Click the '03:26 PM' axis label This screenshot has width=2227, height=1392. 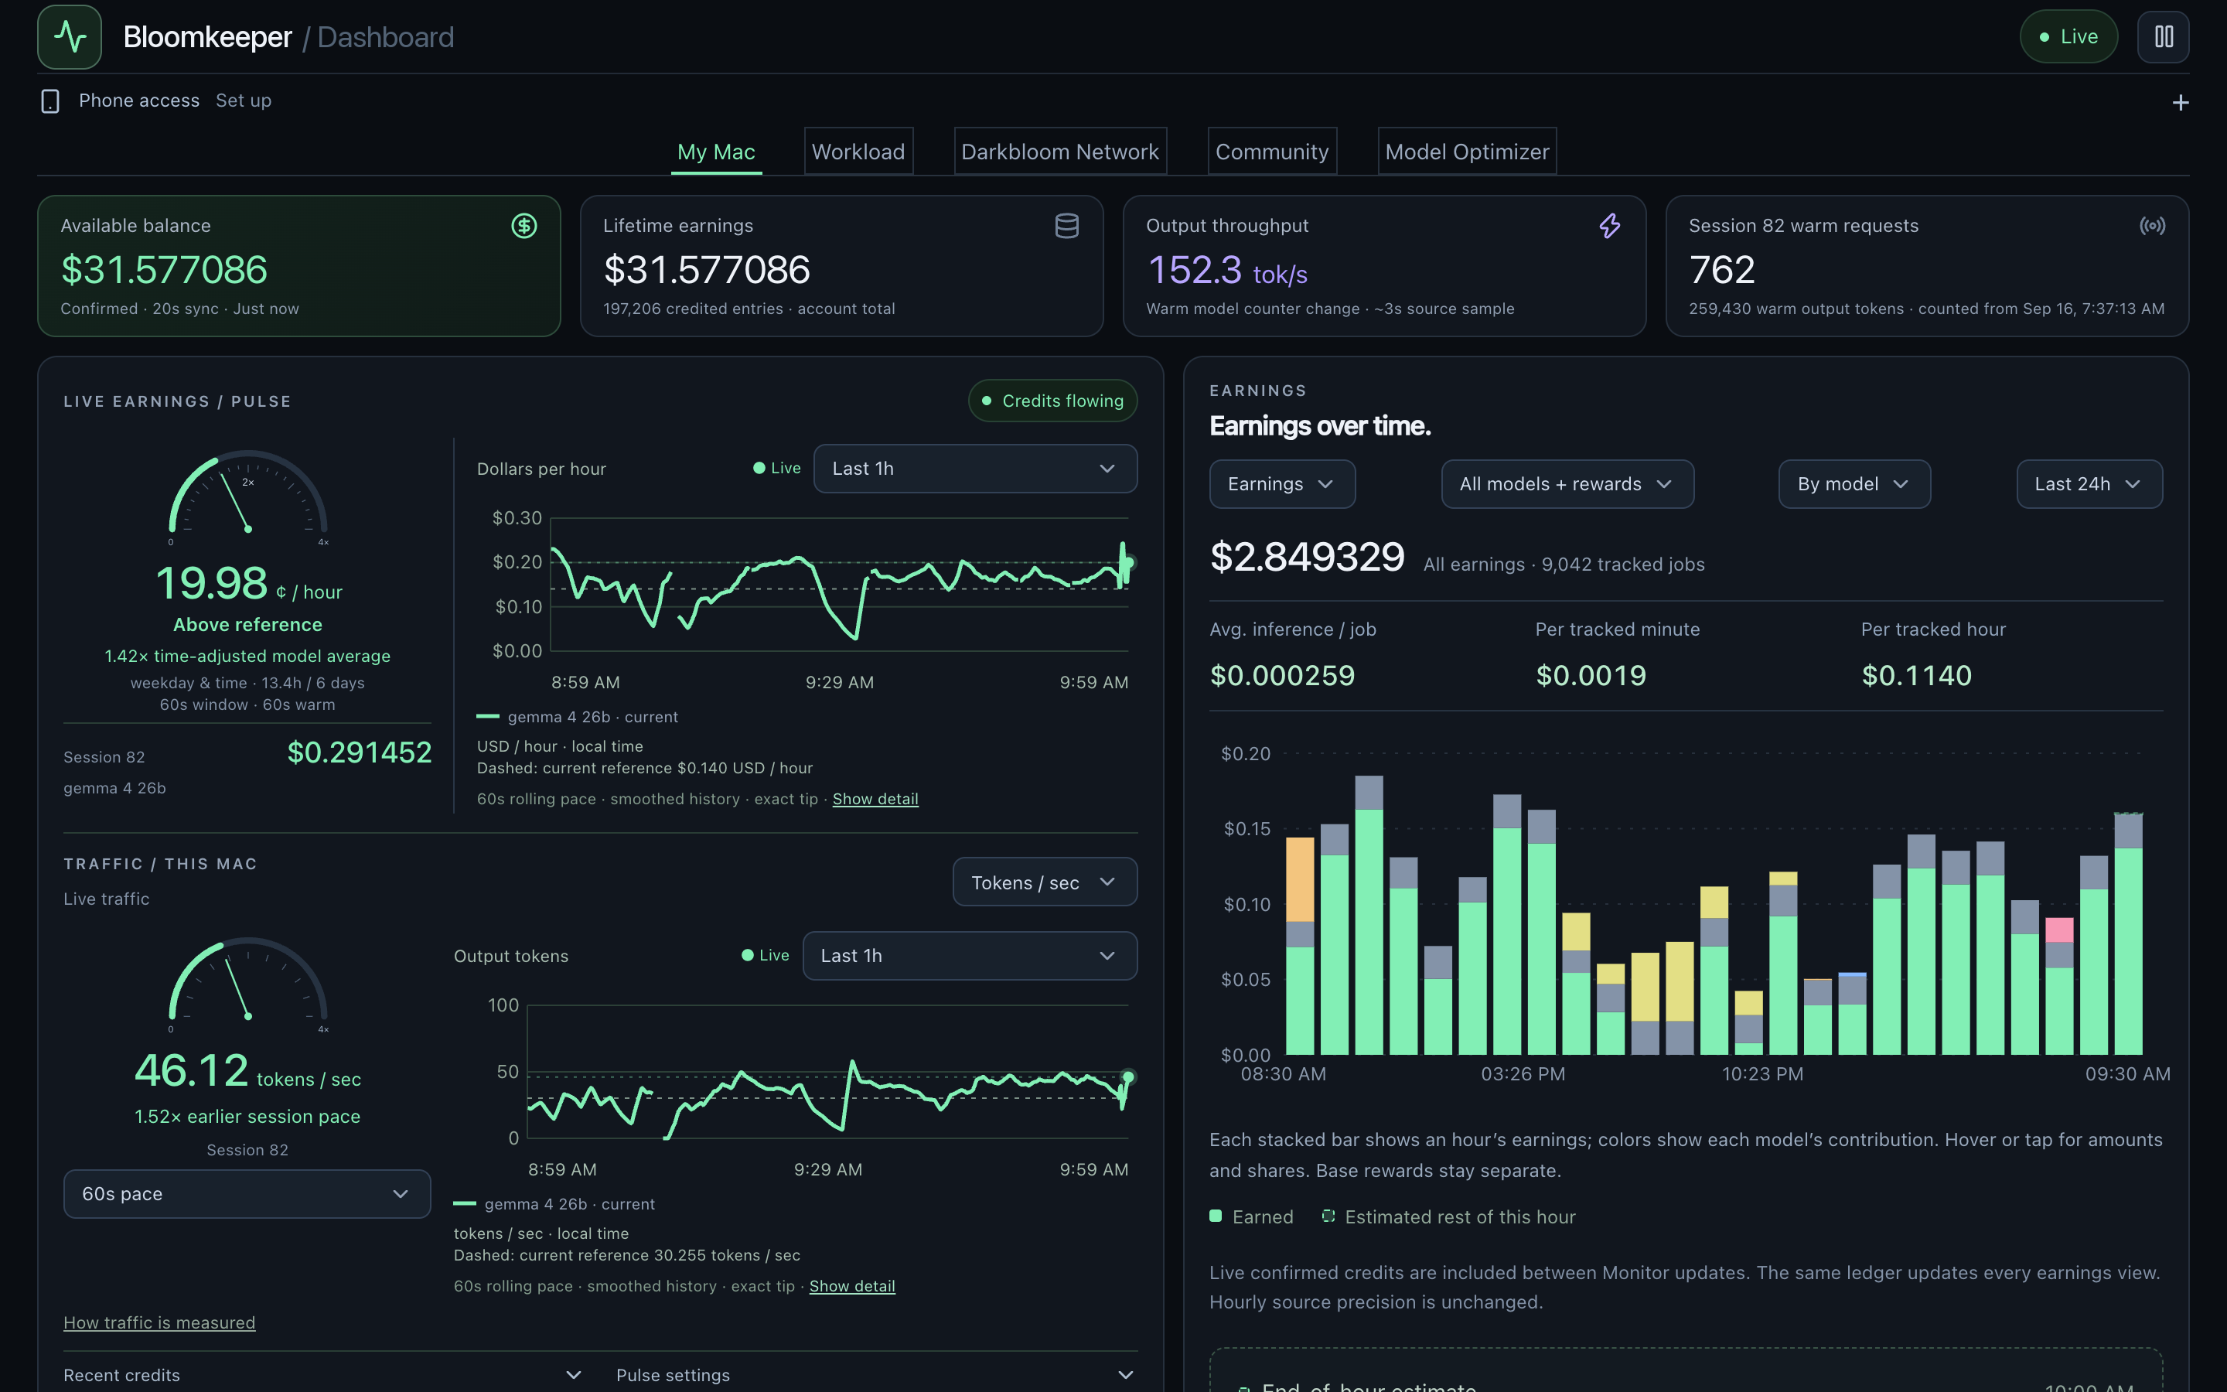click(x=1523, y=1073)
